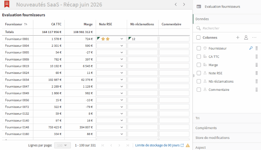Expand the Tri section

pyautogui.click(x=227, y=118)
